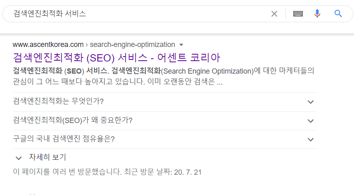The image size is (354, 195).
Task: Click the search-engine-optimization breadcrumb path
Action: (132, 45)
